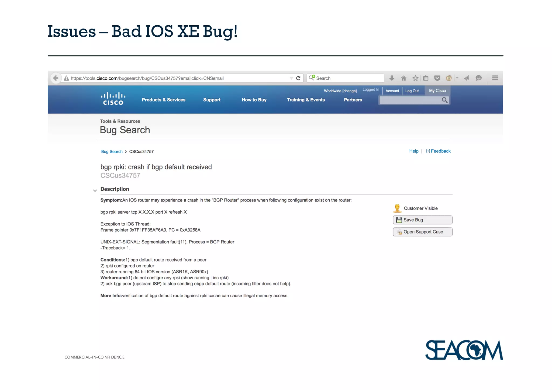Open the browser hamburger menu
Viewport: 552px width, 390px height.
point(495,78)
